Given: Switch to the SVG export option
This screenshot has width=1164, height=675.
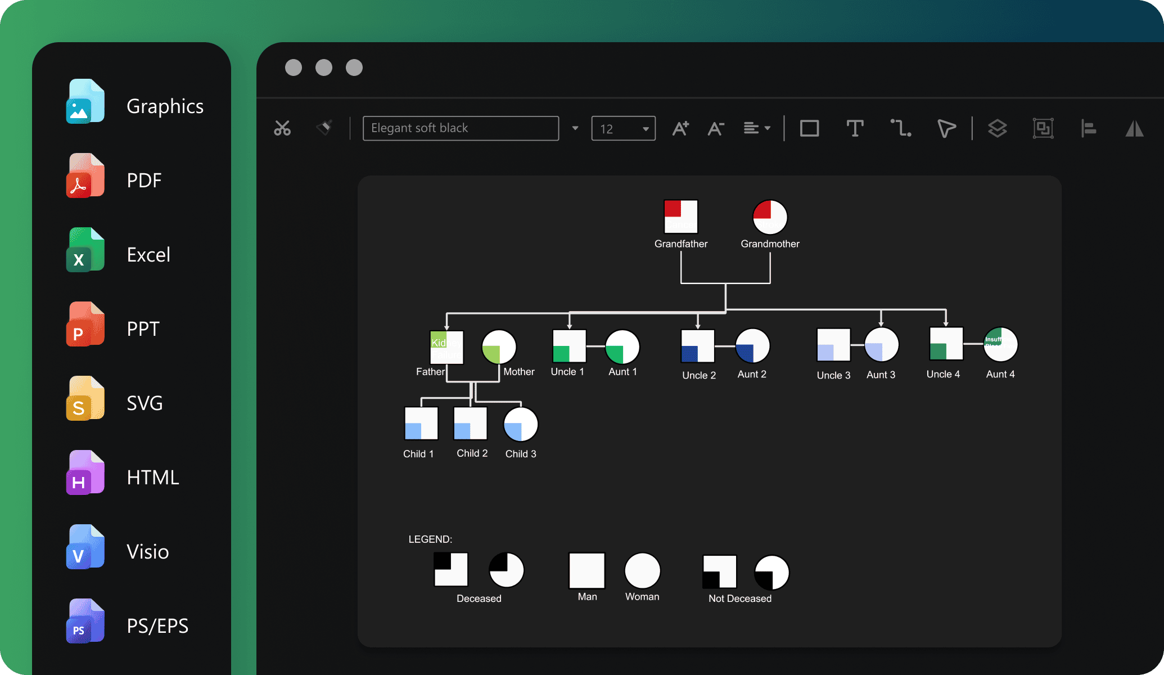Looking at the screenshot, I should tap(144, 403).
